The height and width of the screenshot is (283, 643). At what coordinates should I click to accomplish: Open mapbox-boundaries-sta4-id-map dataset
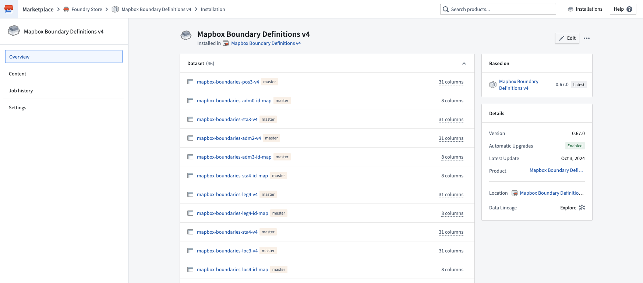[x=232, y=176]
